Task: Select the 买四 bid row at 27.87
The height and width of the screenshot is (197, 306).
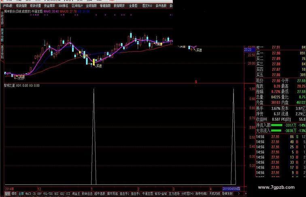Action: click(x=280, y=70)
